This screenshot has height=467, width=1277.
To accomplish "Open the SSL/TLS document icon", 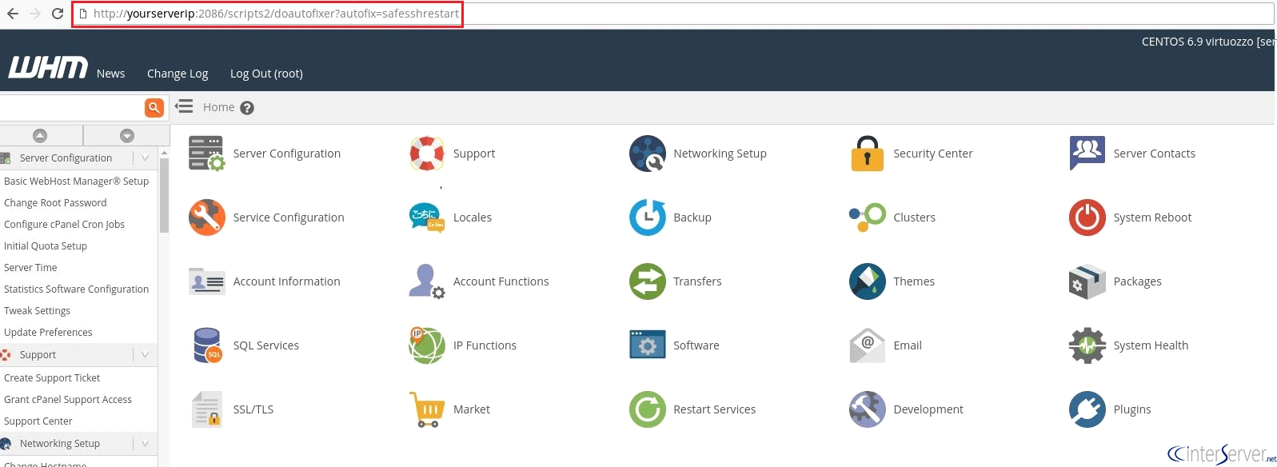I will click(x=206, y=409).
